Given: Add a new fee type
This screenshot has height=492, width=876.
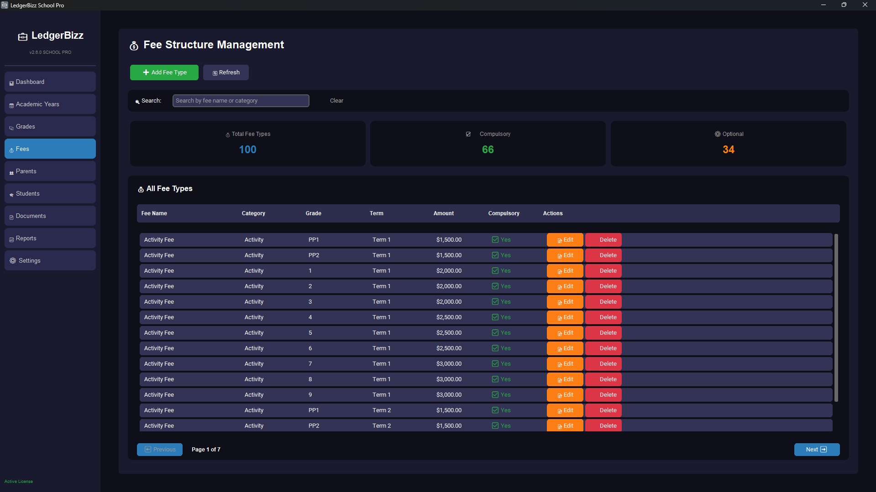Looking at the screenshot, I should click(164, 73).
